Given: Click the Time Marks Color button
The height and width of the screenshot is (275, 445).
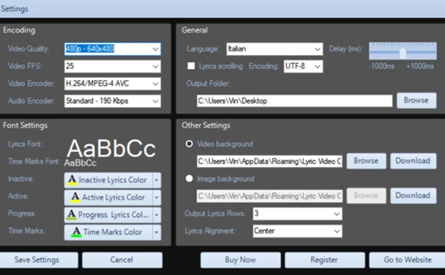Looking at the screenshot, I should point(108,233).
